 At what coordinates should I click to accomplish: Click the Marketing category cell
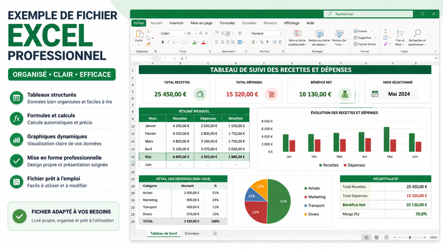pos(155,200)
